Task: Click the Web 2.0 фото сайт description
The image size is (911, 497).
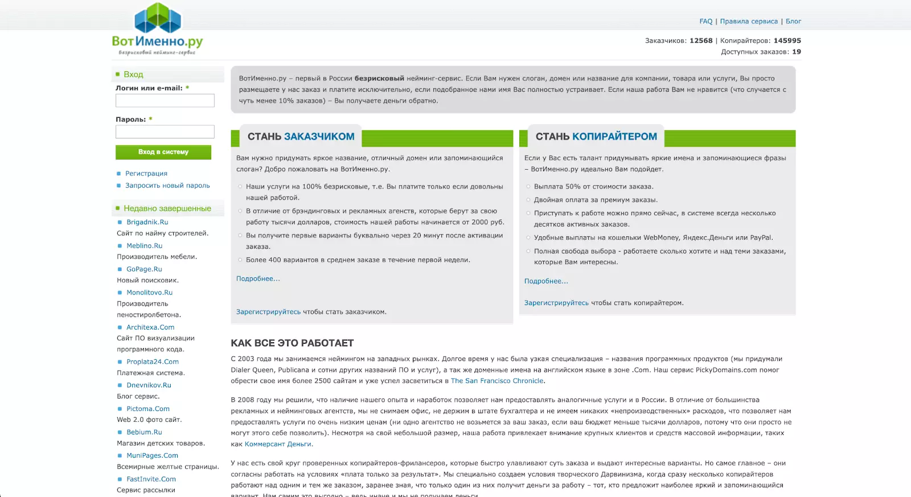Action: [x=149, y=420]
